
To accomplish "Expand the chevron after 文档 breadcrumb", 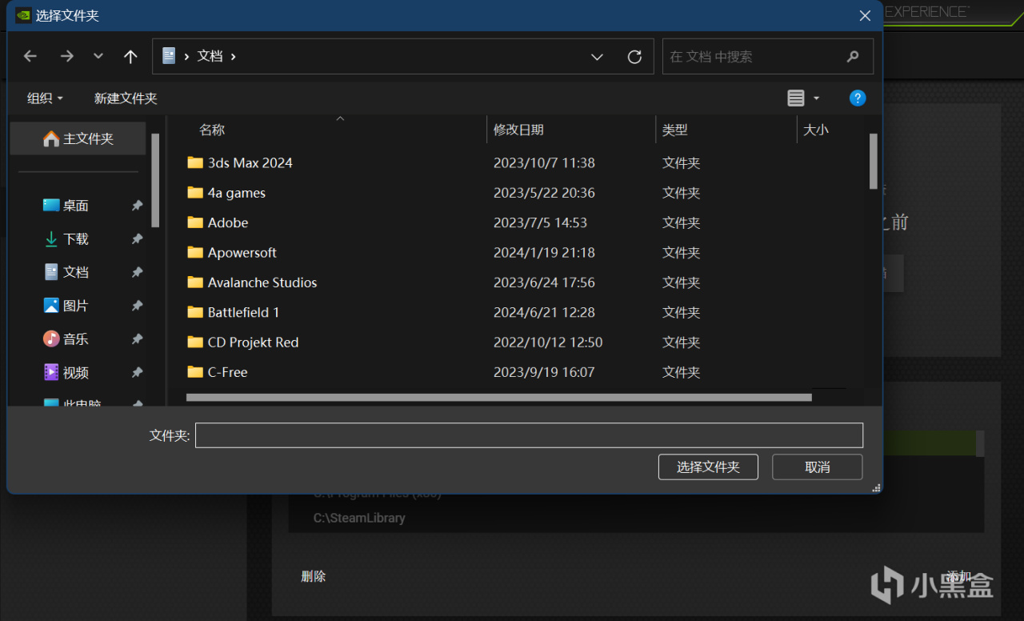I will tap(233, 56).
